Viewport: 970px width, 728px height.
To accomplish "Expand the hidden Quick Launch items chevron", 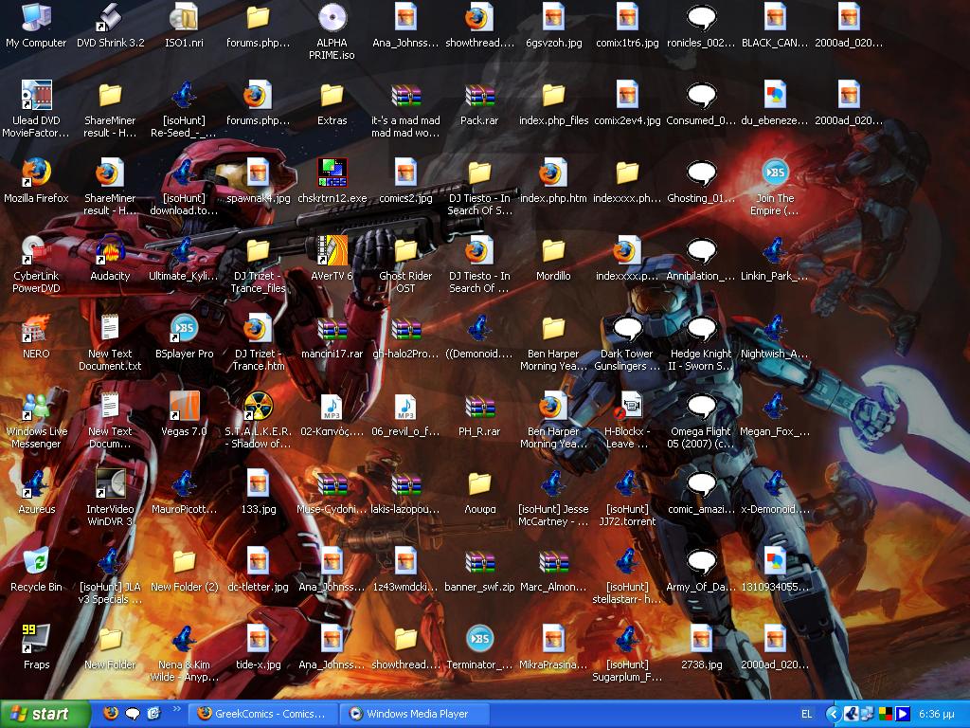I will [x=176, y=709].
